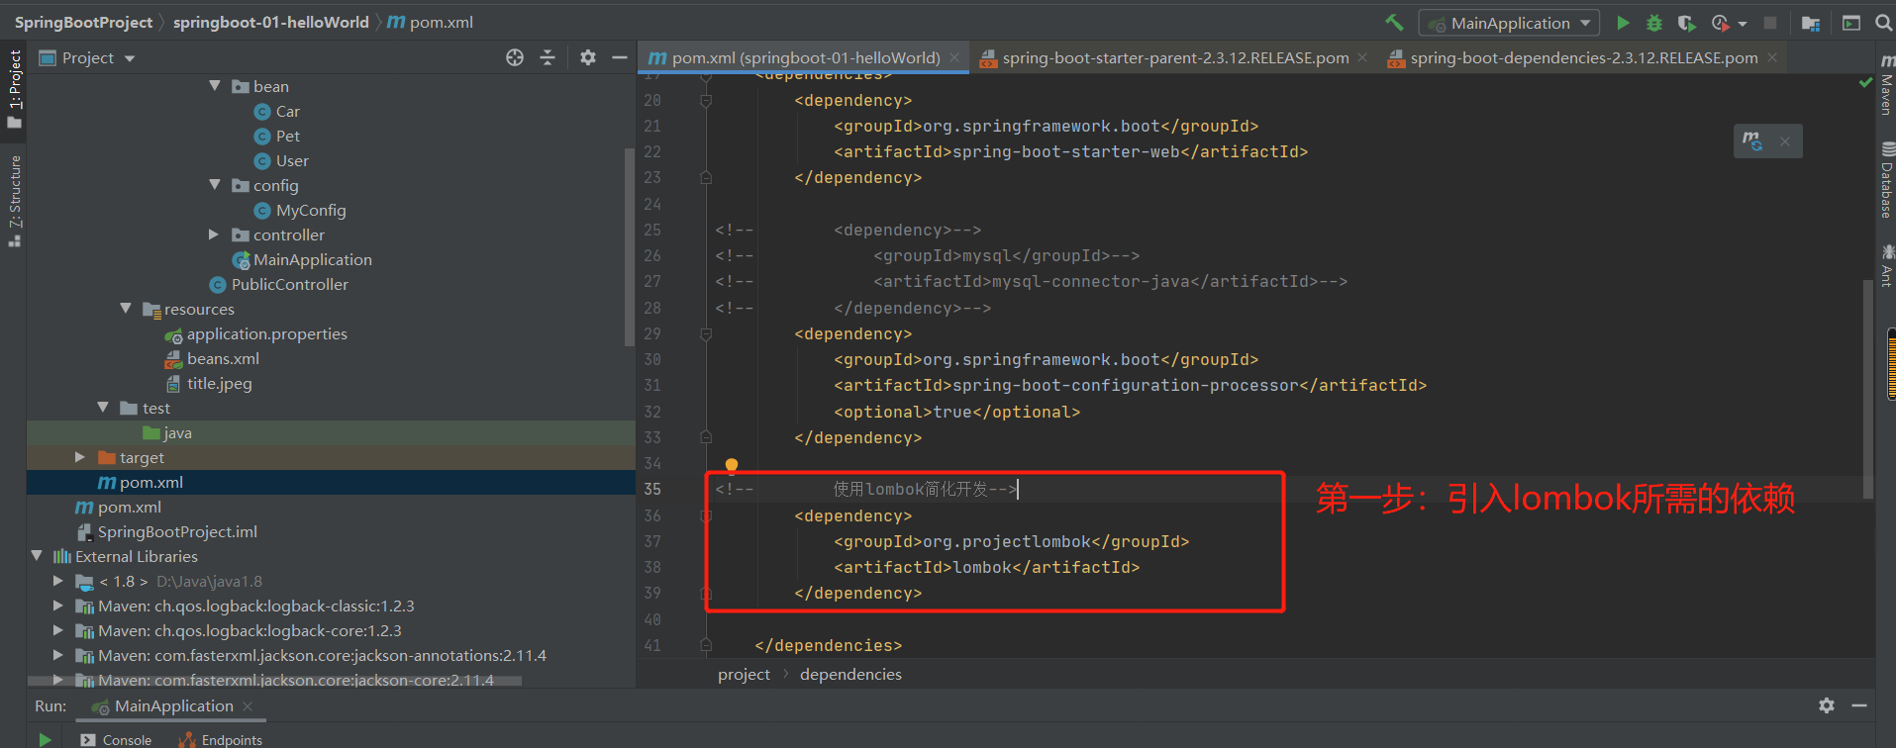Screen dimensions: 1896x748
Task: Click the profiler run icon with clock
Action: click(x=1720, y=23)
